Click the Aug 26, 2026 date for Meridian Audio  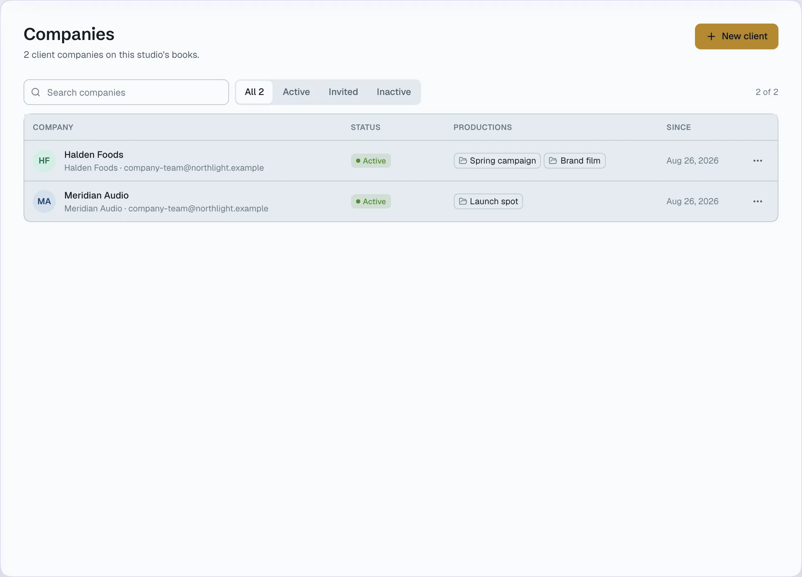click(x=692, y=201)
